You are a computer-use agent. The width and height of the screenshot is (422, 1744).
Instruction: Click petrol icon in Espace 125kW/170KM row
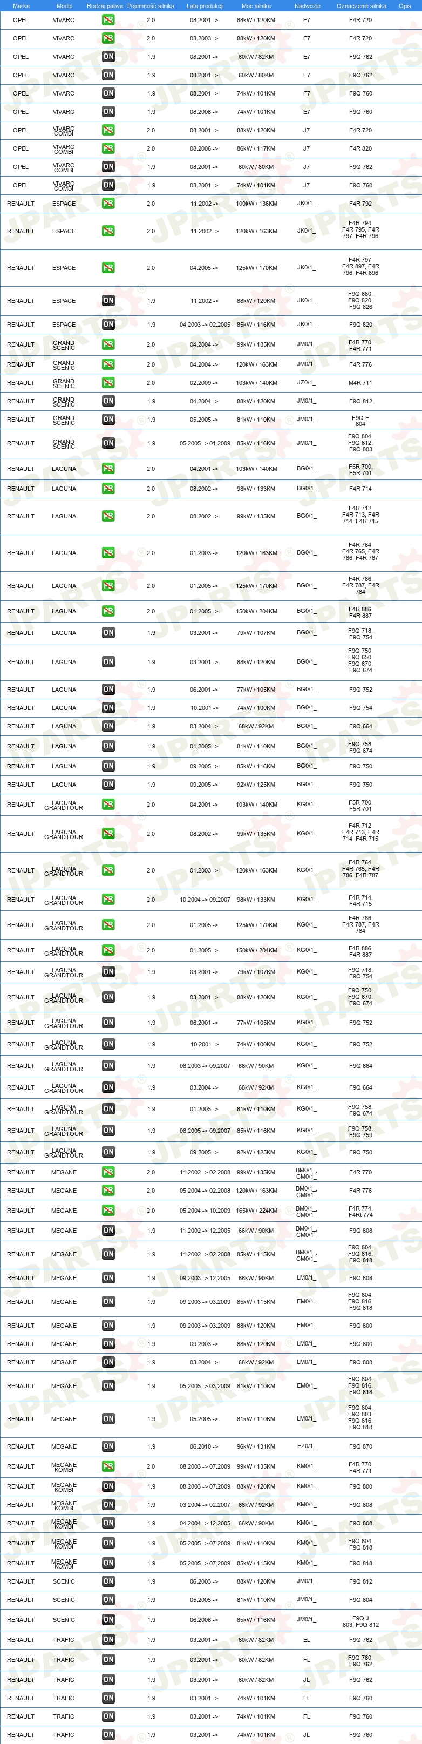[x=108, y=268]
